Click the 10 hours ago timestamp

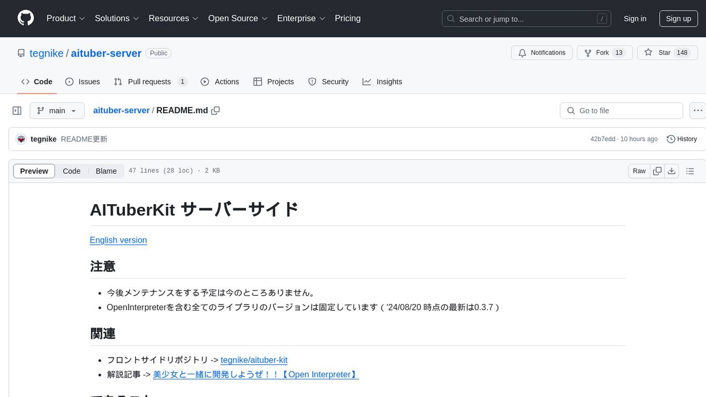639,139
